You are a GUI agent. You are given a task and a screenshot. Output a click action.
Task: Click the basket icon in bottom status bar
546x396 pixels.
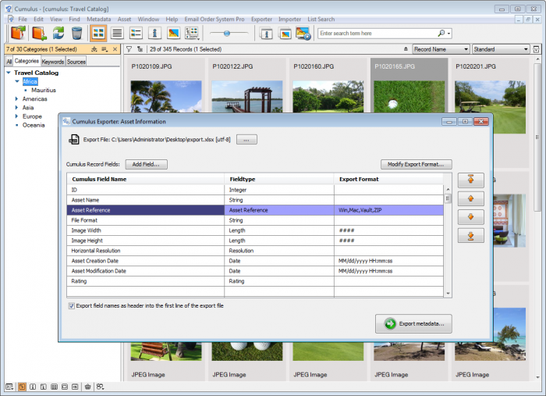[88, 387]
